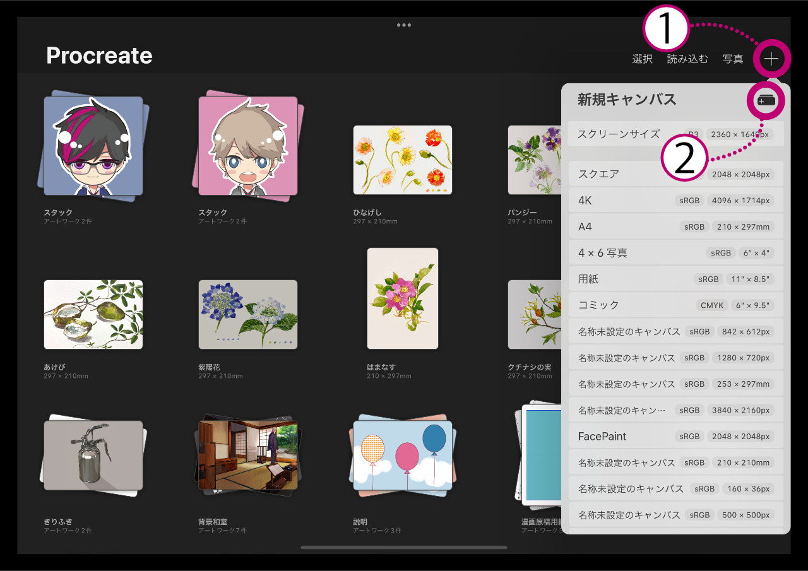
Task: Tap the ひなげし artwork title
Action: coord(367,213)
